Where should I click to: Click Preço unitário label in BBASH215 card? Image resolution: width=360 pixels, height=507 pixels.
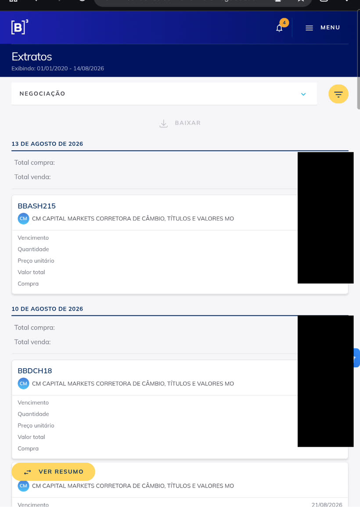[x=36, y=261]
